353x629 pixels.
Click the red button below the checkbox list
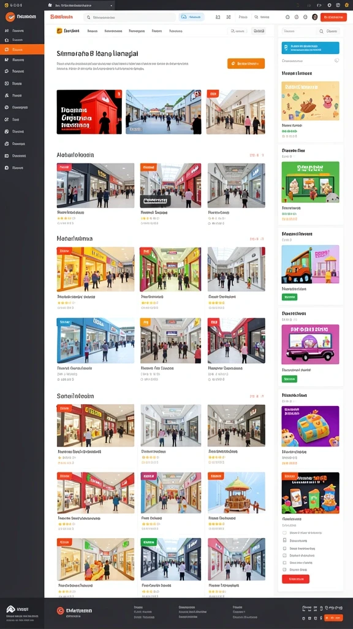(x=295, y=579)
